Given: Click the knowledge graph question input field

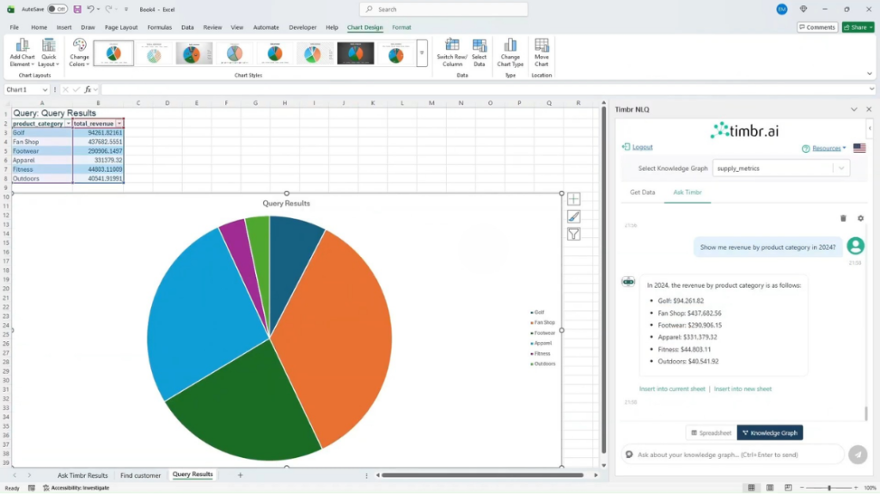Looking at the screenshot, I should (730, 455).
